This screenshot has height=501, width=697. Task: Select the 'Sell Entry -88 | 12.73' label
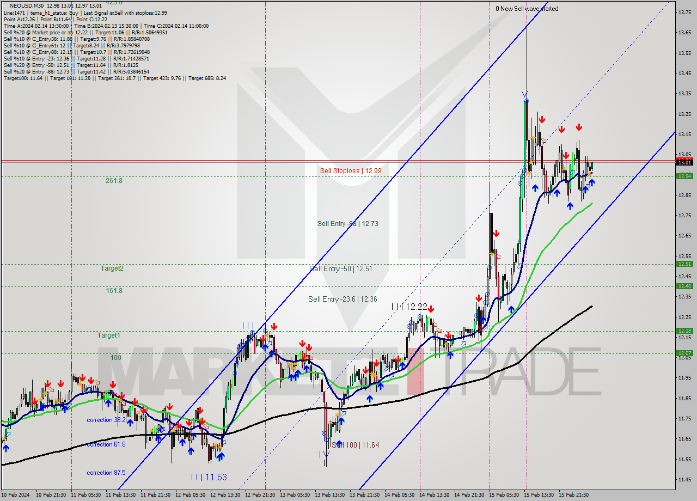pyautogui.click(x=348, y=224)
